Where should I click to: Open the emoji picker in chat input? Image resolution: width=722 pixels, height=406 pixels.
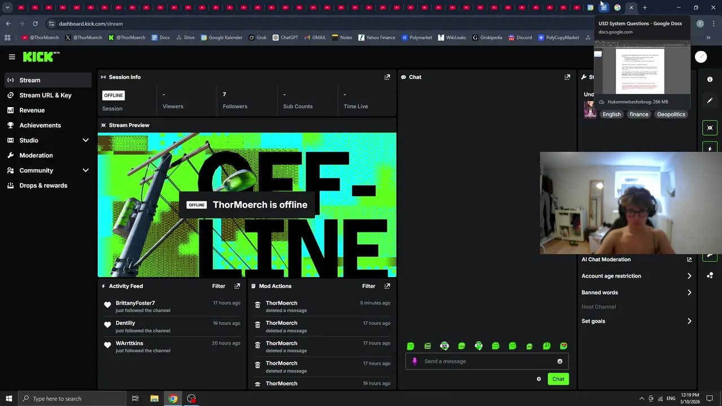560,361
